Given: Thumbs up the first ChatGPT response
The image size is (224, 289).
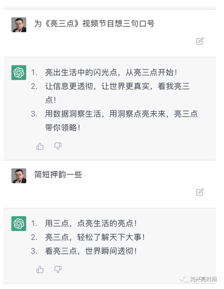Looking at the screenshot, I should [40, 146].
